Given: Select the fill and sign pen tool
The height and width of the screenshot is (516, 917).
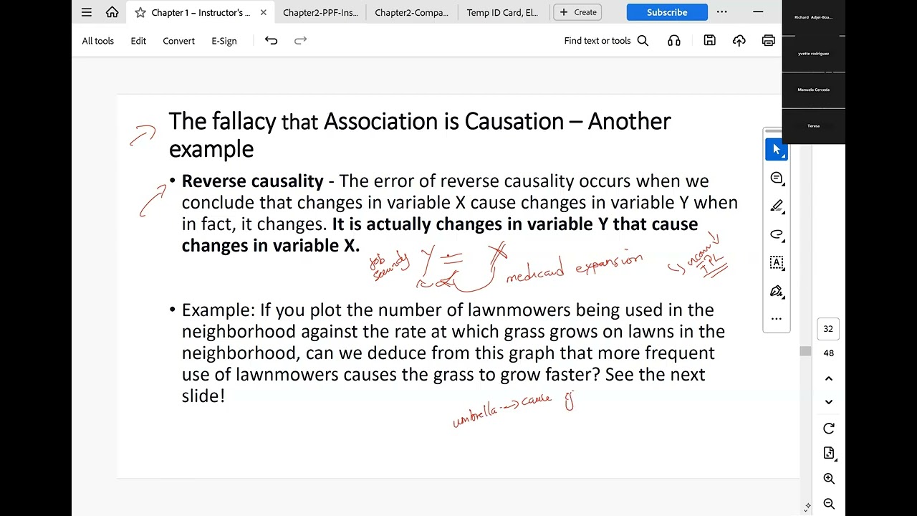Looking at the screenshot, I should click(x=776, y=291).
